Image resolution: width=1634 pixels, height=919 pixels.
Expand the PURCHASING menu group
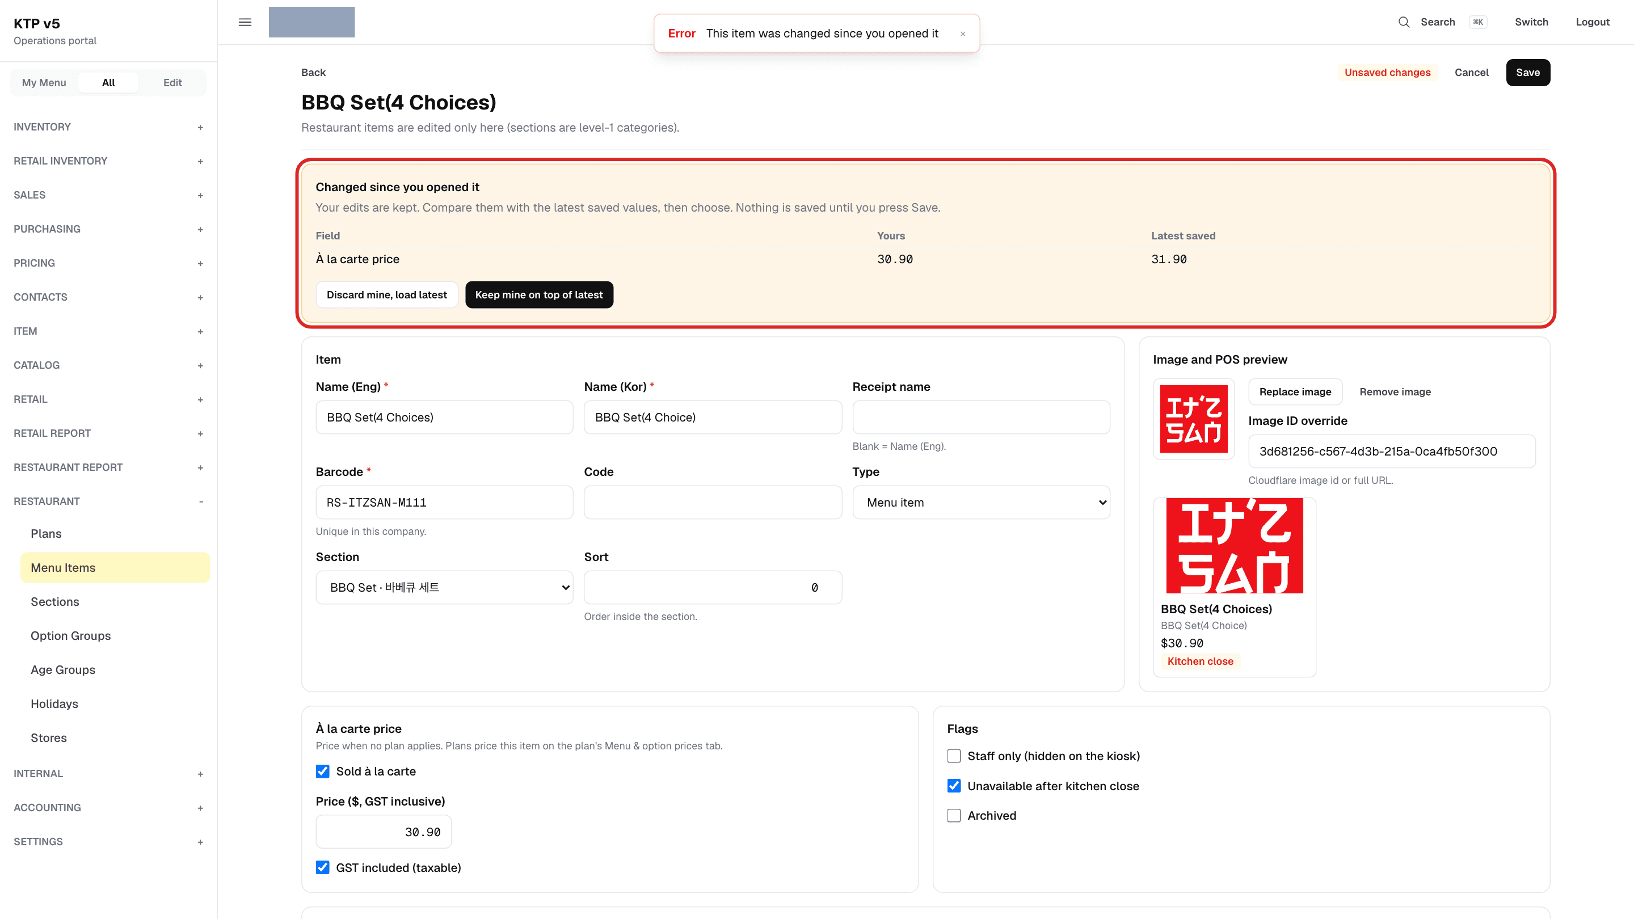[x=108, y=229]
